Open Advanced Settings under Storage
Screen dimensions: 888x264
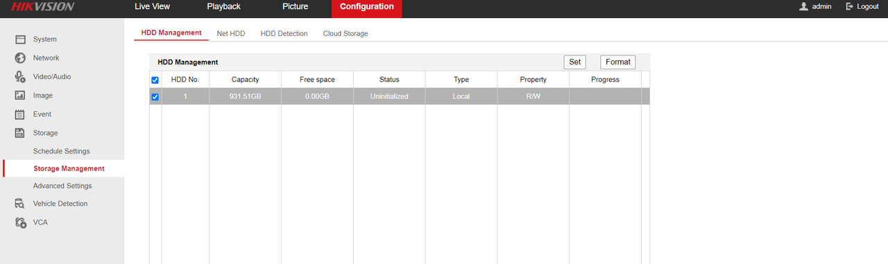click(62, 186)
